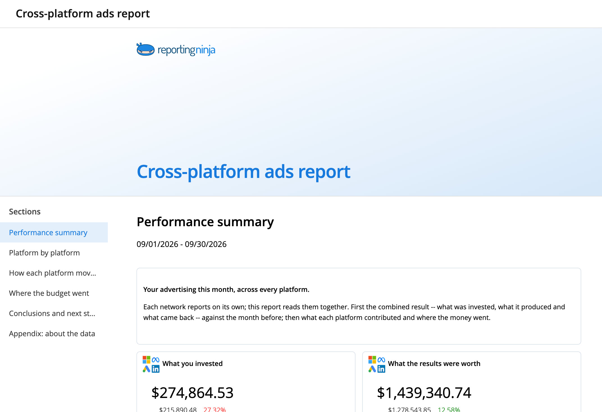Click the What the results were worth title

[x=434, y=363]
